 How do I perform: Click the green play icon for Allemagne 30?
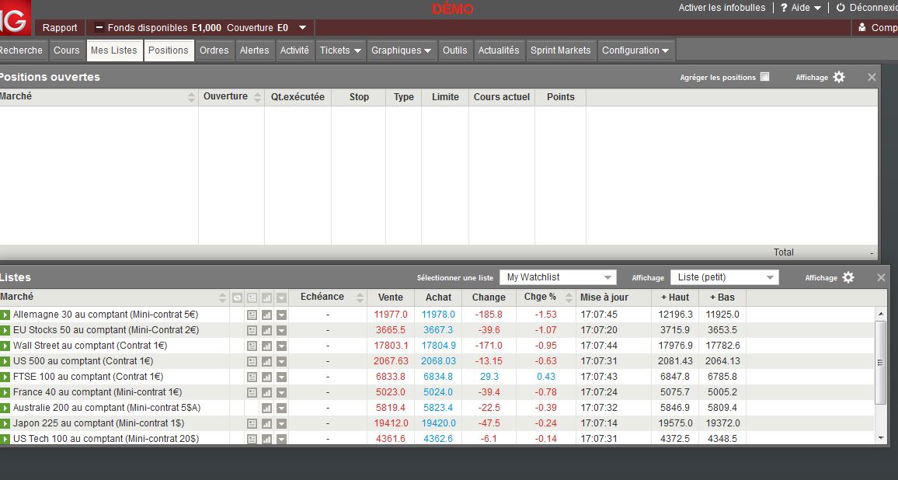[5, 315]
